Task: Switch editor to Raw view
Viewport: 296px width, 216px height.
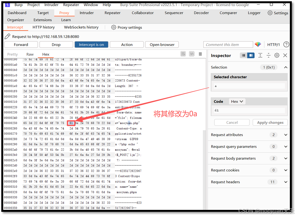Action: click(30, 54)
